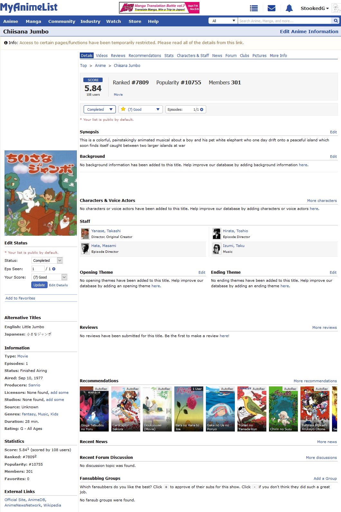The height and width of the screenshot is (512, 341).
Task: Open the Help menu
Action: click(x=153, y=22)
